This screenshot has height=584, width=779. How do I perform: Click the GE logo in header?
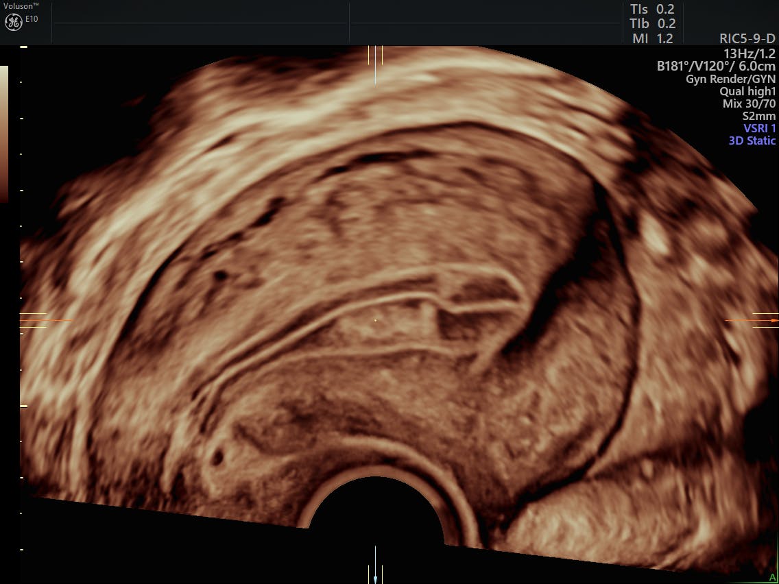14,22
